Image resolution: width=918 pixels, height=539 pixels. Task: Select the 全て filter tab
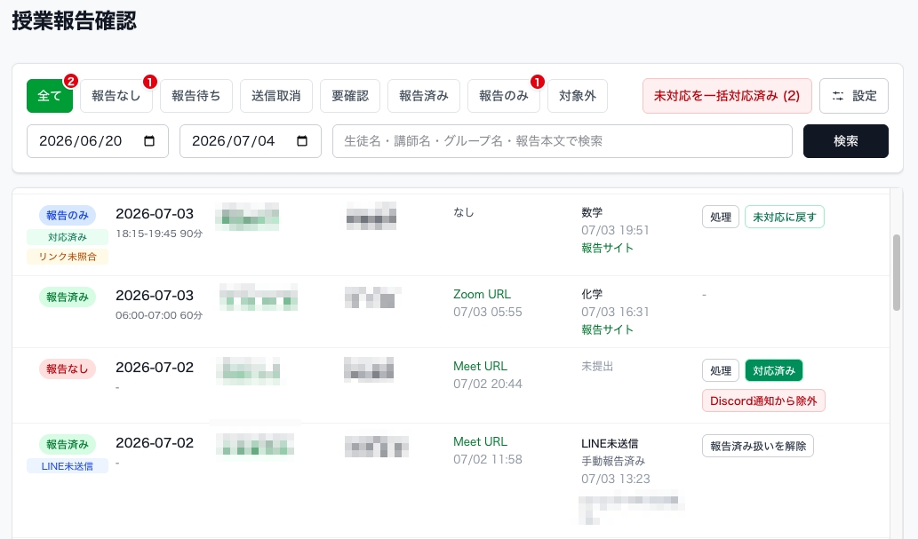(x=50, y=96)
